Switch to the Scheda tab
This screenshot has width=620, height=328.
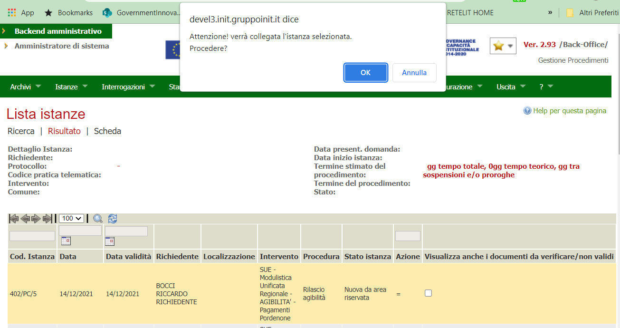point(107,131)
